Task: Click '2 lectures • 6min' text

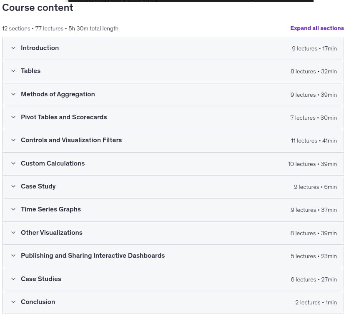Action: click(x=315, y=187)
